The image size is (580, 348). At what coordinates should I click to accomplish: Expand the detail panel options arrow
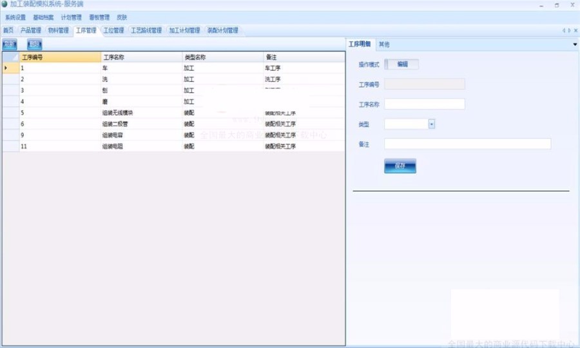tap(574, 44)
